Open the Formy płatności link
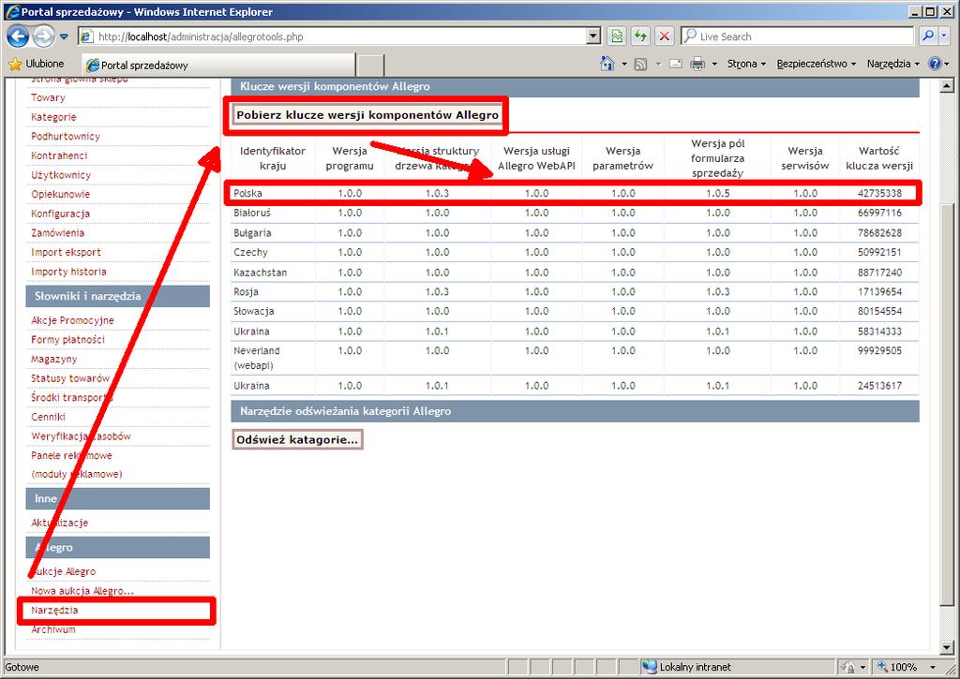Viewport: 960px width, 679px height. pyautogui.click(x=67, y=339)
